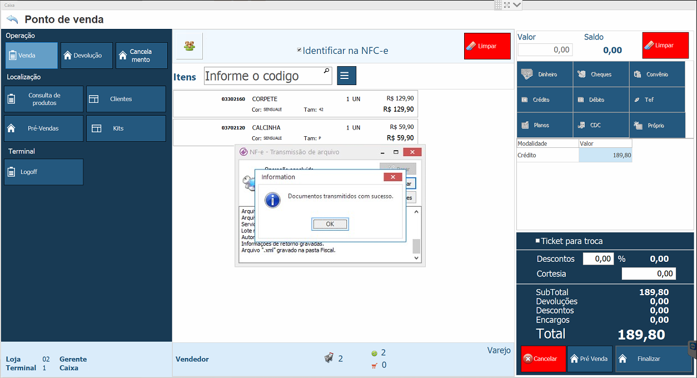Image resolution: width=697 pixels, height=378 pixels.
Task: Toggle Identificar na NFC-e checkbox
Action: [300, 50]
